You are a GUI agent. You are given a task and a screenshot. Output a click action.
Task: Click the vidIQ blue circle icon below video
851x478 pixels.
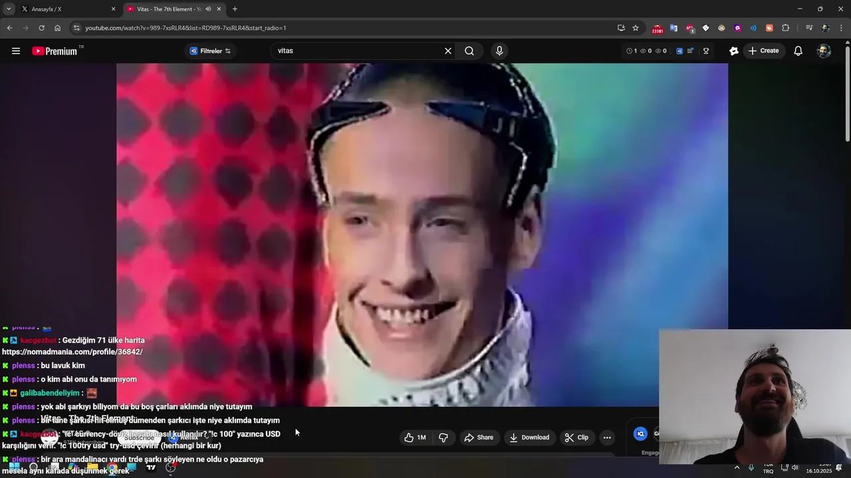click(x=640, y=434)
